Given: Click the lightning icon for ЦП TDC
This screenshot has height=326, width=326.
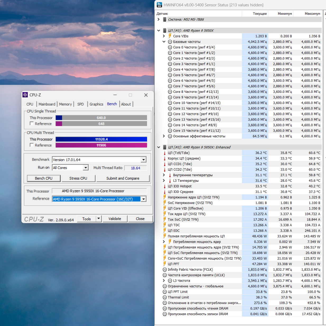Looking at the screenshot, I should tap(165, 225).
